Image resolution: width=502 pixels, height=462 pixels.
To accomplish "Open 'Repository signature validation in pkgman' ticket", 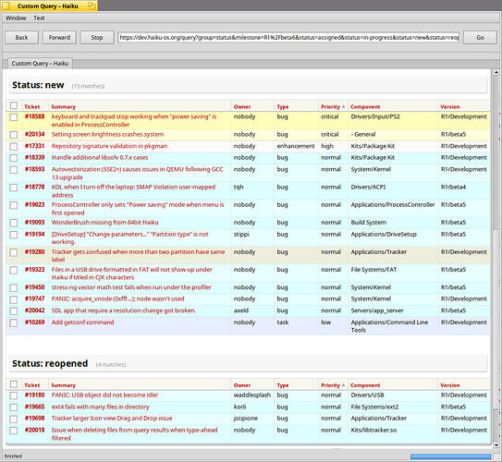I will point(109,146).
